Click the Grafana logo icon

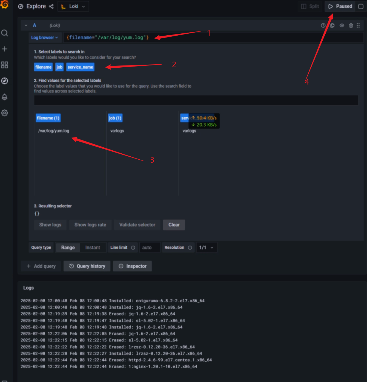[x=4, y=4]
